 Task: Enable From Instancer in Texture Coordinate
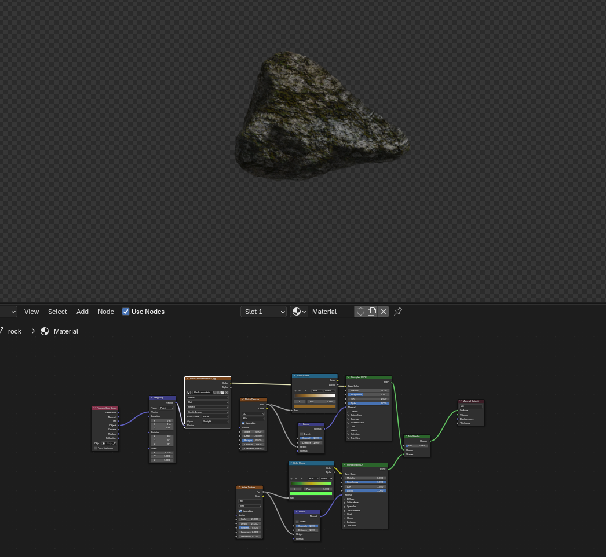pyautogui.click(x=96, y=448)
